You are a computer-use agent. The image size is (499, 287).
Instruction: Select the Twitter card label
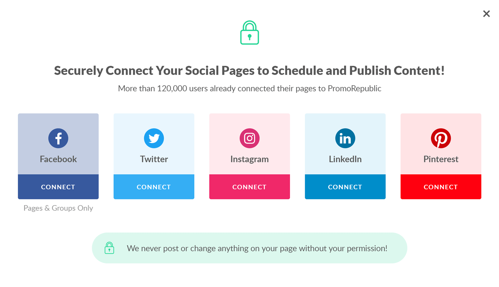point(154,159)
